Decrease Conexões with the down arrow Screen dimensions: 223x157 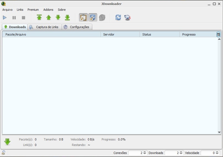click(145, 154)
